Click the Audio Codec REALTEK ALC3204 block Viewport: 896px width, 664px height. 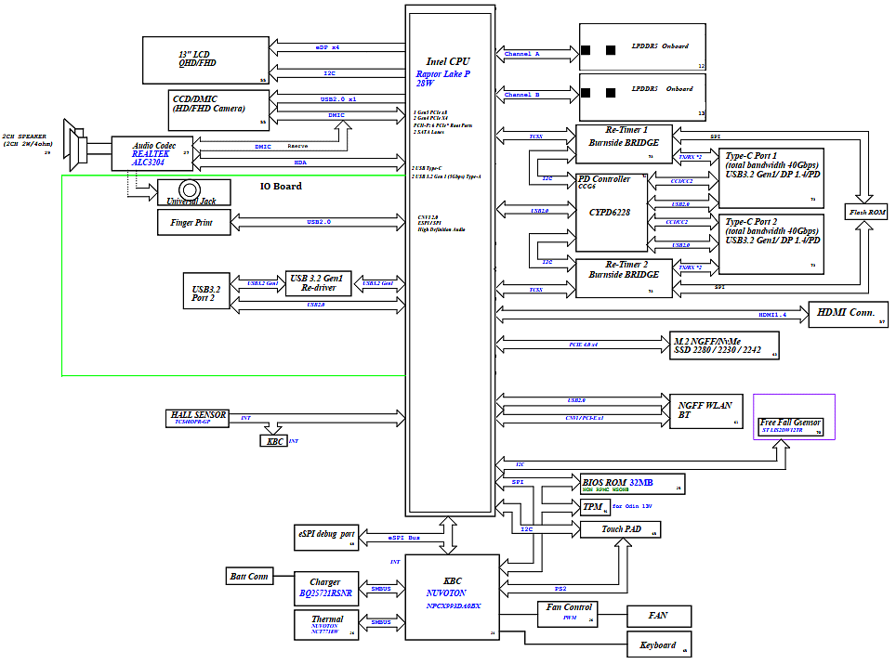pyautogui.click(x=152, y=153)
